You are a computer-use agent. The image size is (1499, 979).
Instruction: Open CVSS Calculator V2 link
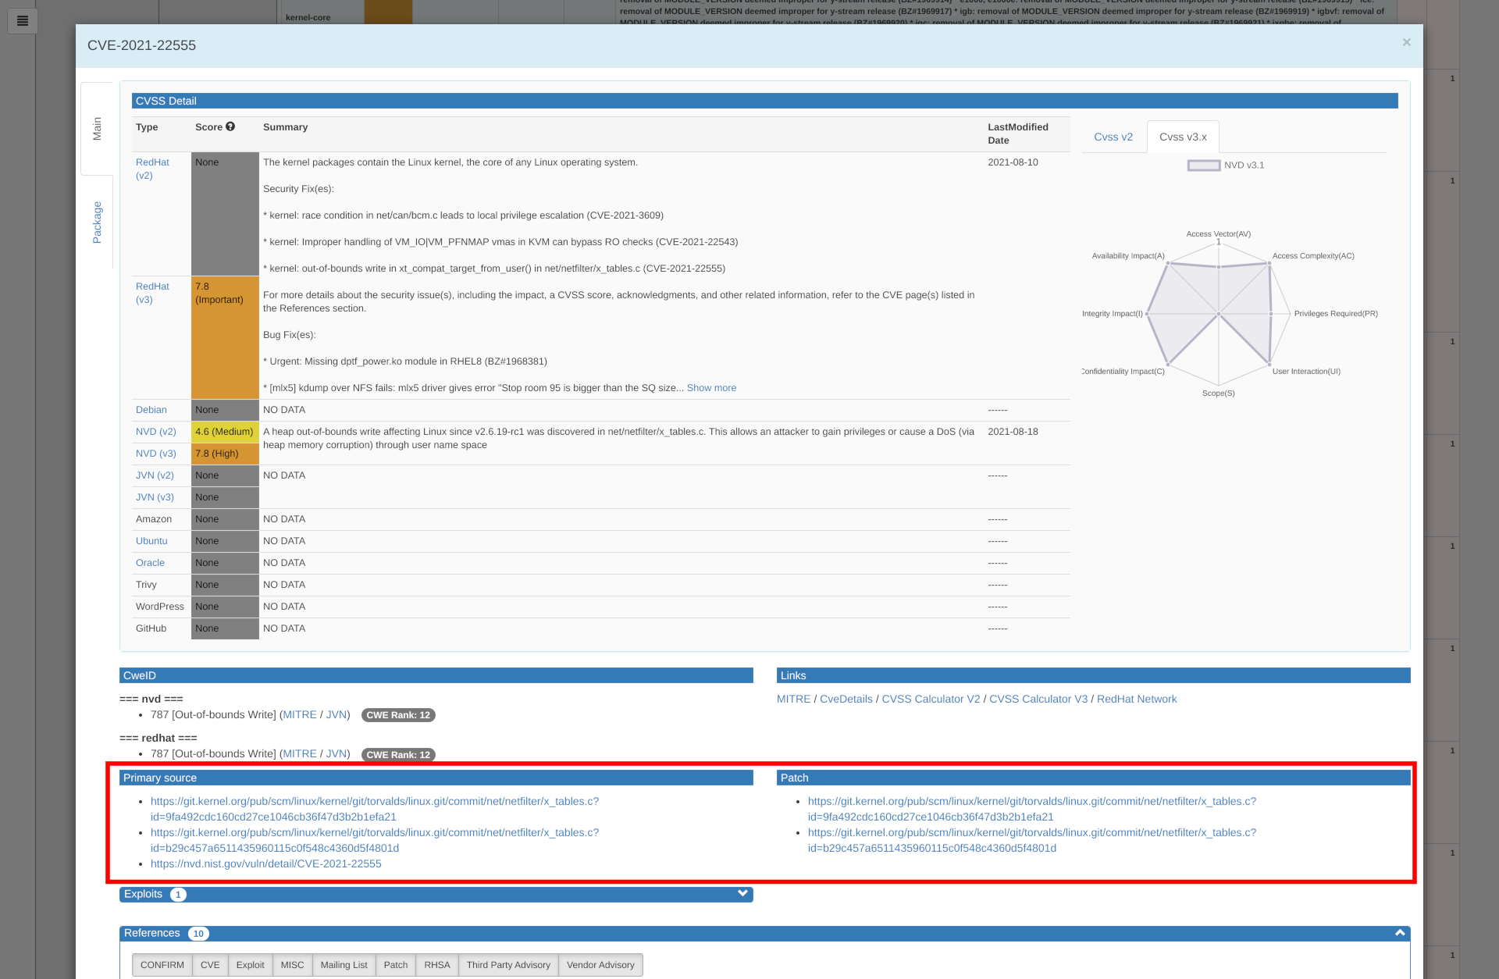click(x=931, y=700)
